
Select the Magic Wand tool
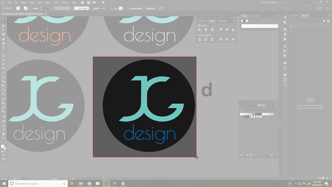coord(4,30)
